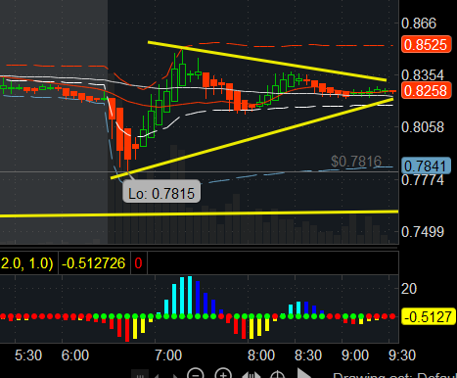457x378 pixels.
Task: Zoom out the chart with minus icon
Action: tap(196, 374)
